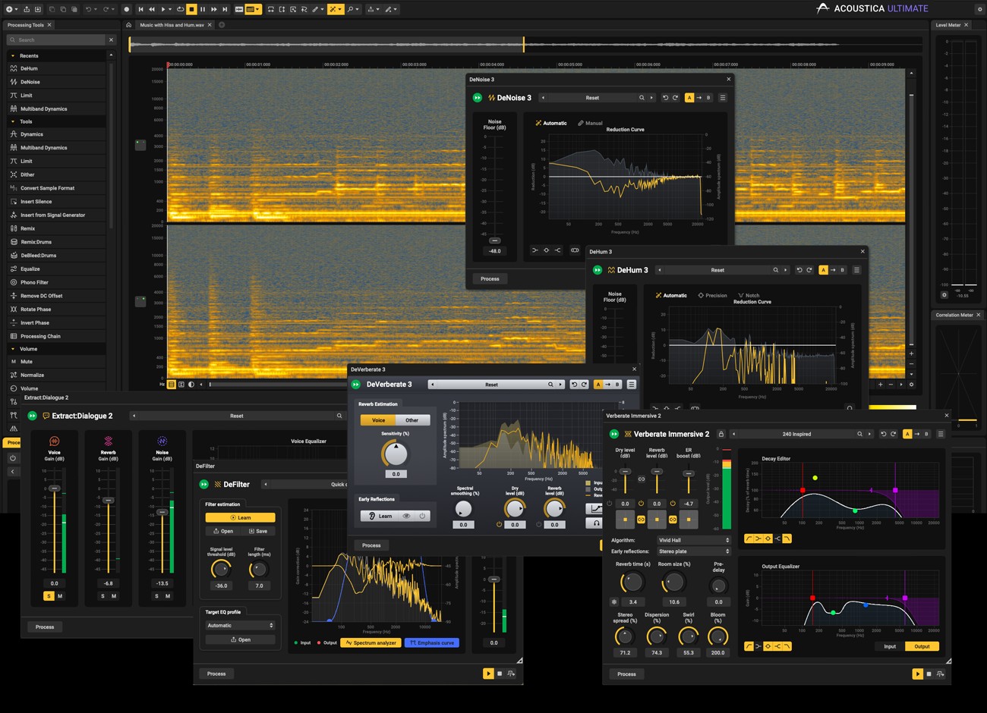Open the Target EQ profile Automatic dropdown
Screen dimensions: 987x713
coord(240,625)
